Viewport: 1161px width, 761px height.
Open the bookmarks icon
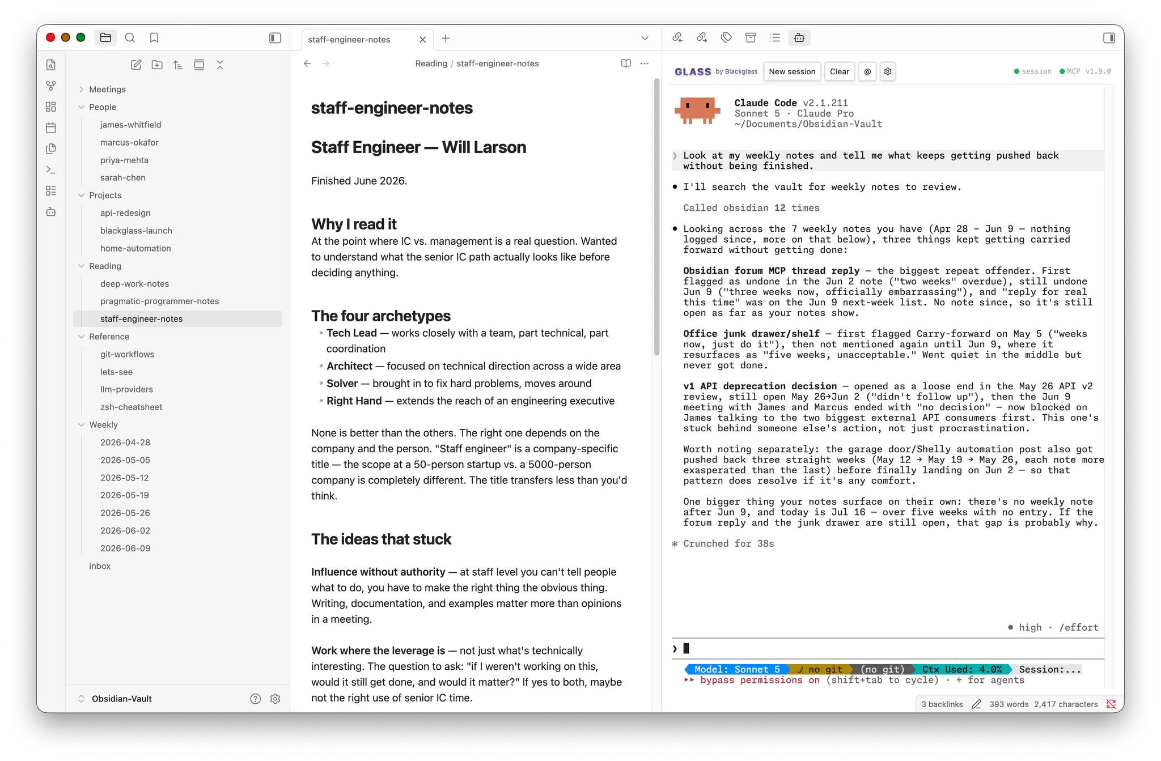coord(154,37)
